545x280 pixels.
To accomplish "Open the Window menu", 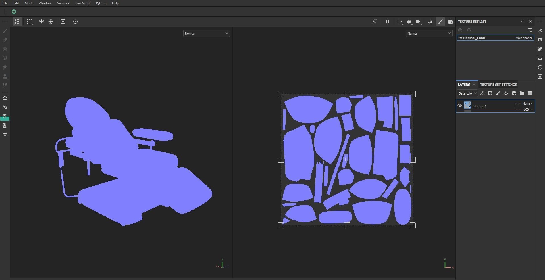I will pyautogui.click(x=45, y=3).
